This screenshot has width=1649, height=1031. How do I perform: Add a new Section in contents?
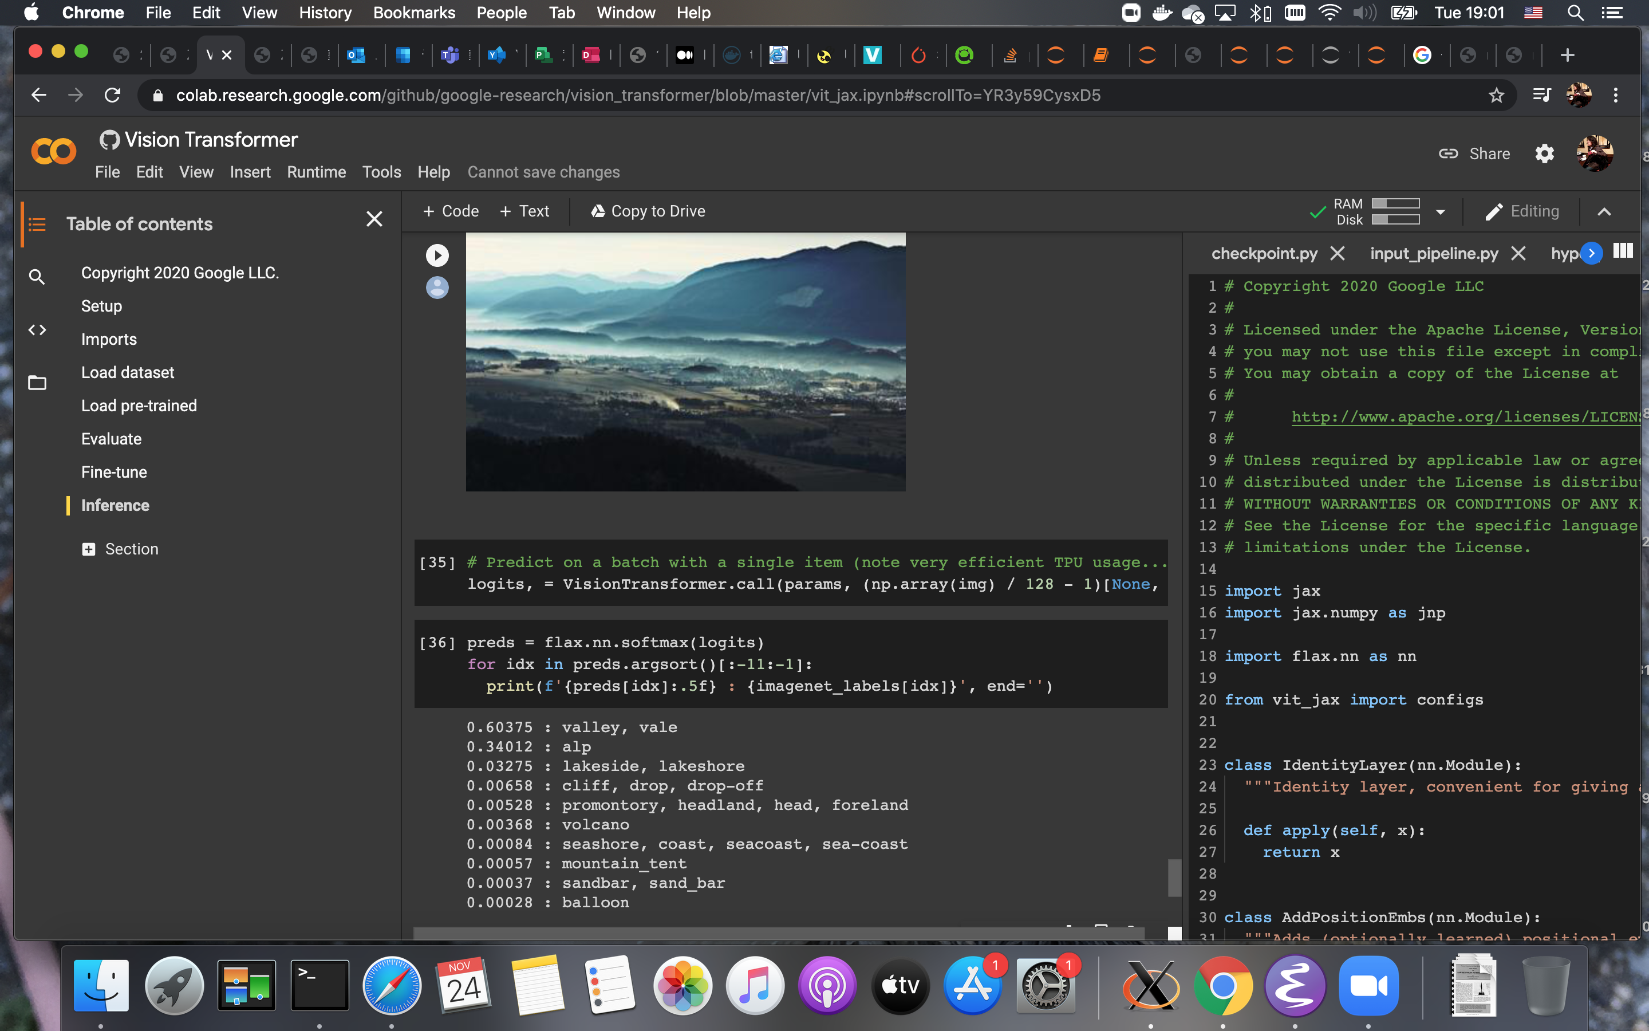(121, 549)
